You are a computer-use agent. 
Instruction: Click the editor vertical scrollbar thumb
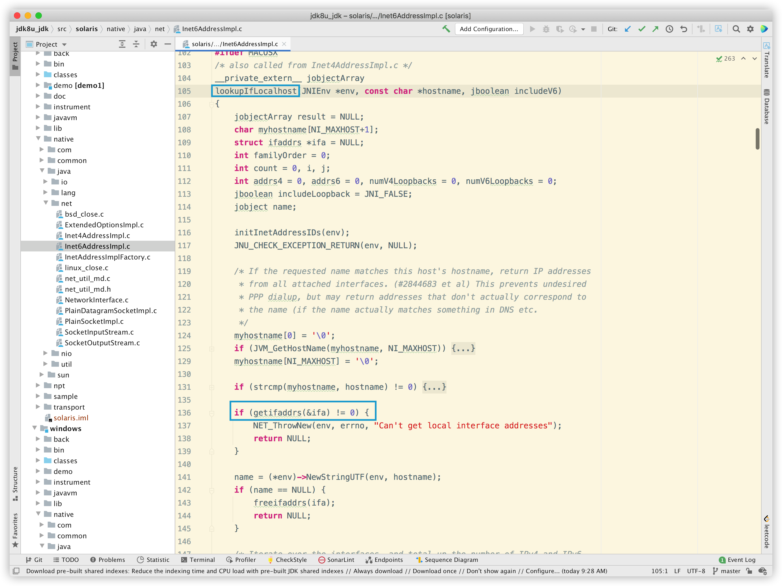point(757,139)
